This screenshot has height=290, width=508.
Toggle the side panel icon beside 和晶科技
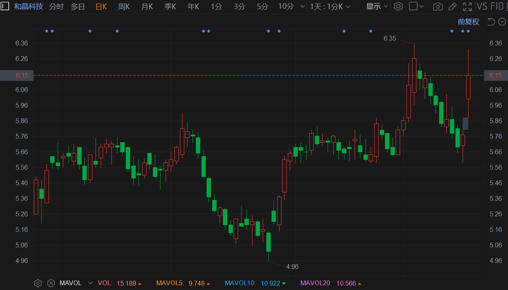click(x=6, y=6)
